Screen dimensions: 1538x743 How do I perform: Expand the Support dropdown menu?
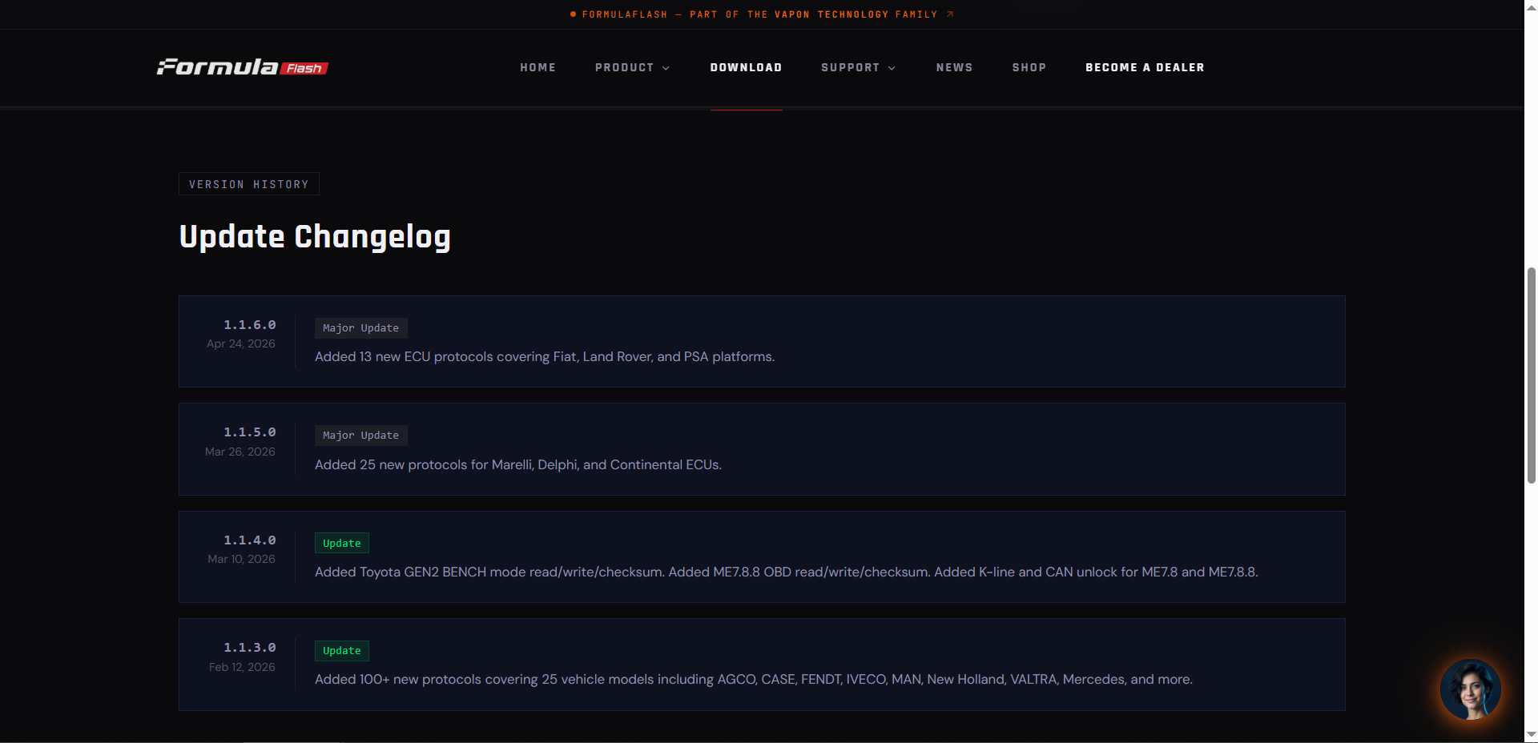point(859,67)
